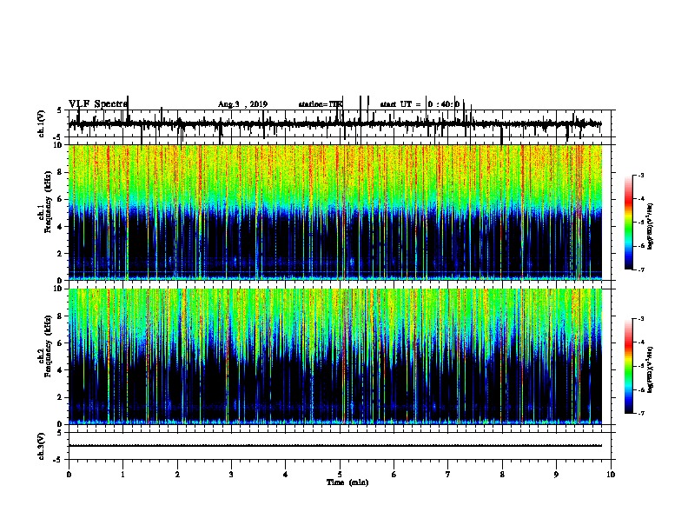Click time axis tick label "8"
This screenshot has height=532, width=688.
coord(502,475)
